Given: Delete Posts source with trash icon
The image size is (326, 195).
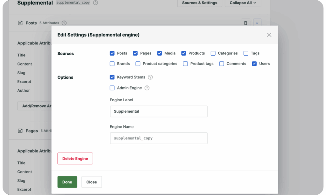Looking at the screenshot, I should (245, 23).
